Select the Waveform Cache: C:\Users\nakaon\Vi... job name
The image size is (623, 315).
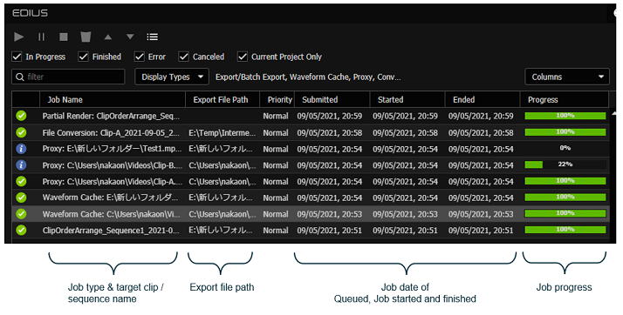tap(112, 214)
